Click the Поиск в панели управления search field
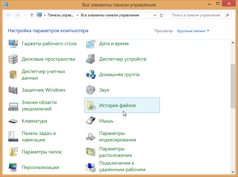Image resolution: width=238 pixels, height=177 pixels. tap(201, 15)
